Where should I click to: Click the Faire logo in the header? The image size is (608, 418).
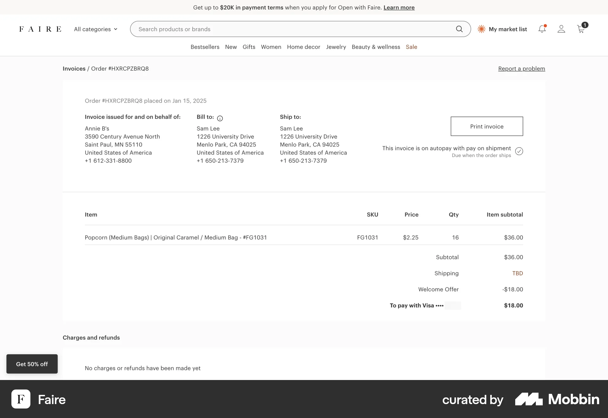40,29
